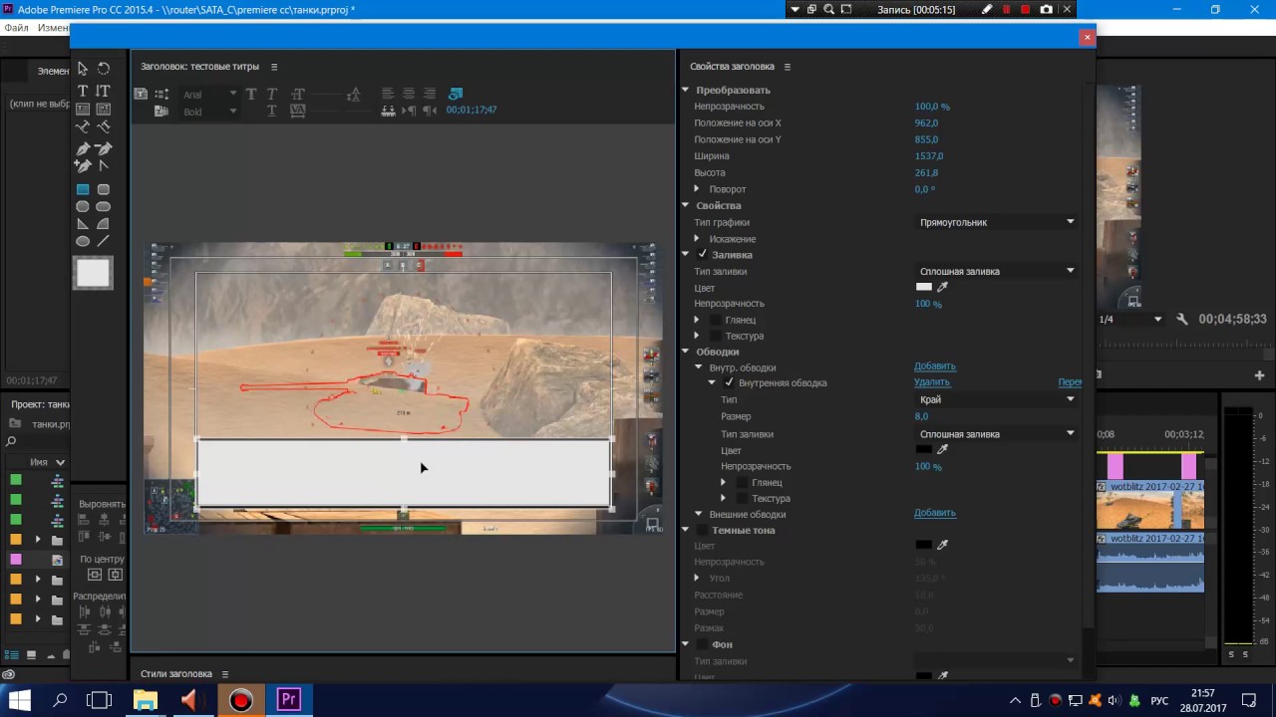Collapse the Обводки section
Image resolution: width=1276 pixels, height=717 pixels.
pyautogui.click(x=686, y=352)
